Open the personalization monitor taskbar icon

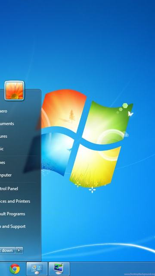59,269
